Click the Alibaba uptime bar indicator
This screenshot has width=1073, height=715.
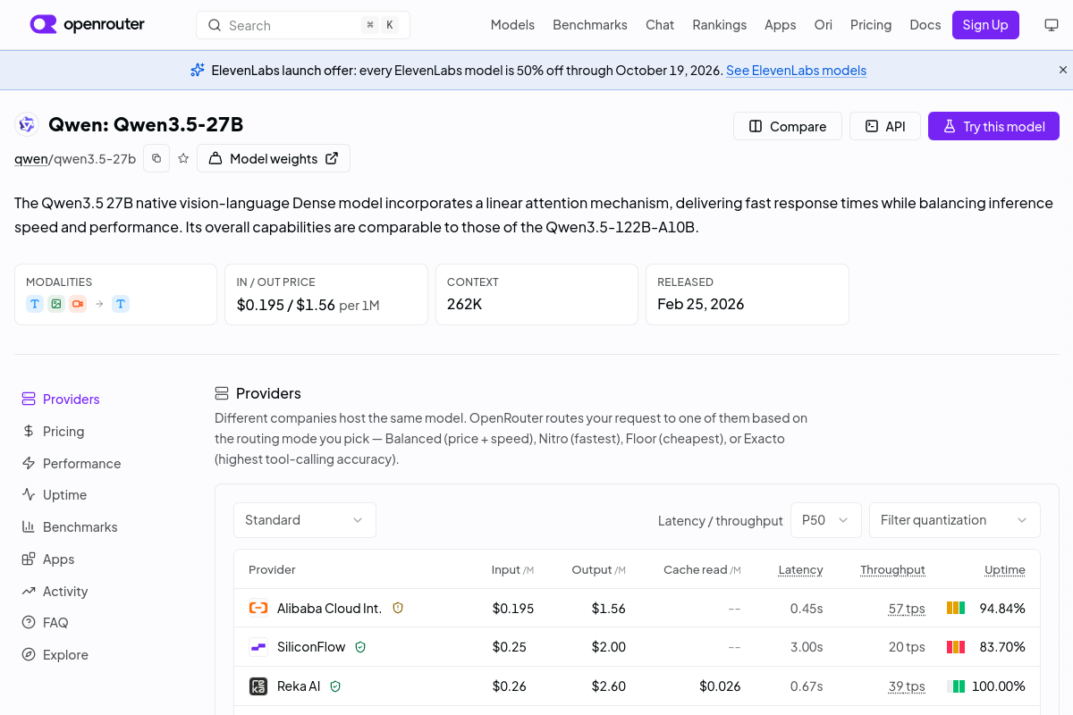956,608
